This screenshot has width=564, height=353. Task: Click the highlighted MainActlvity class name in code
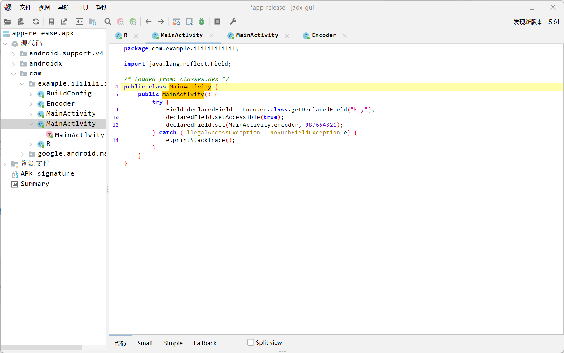click(190, 87)
